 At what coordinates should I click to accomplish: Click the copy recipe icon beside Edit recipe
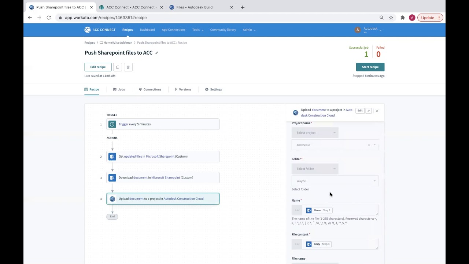[118, 67]
